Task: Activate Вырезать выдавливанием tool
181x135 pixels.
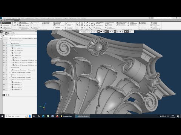Action: pyautogui.click(x=58, y=25)
